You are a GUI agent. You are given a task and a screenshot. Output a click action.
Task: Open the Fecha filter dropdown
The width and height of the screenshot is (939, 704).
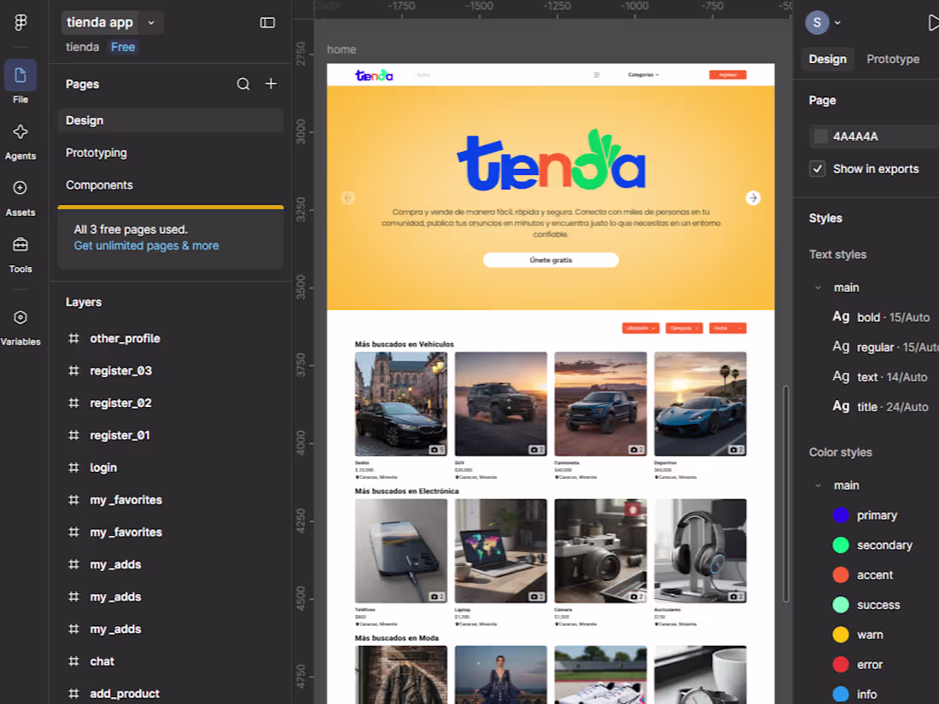[727, 328]
